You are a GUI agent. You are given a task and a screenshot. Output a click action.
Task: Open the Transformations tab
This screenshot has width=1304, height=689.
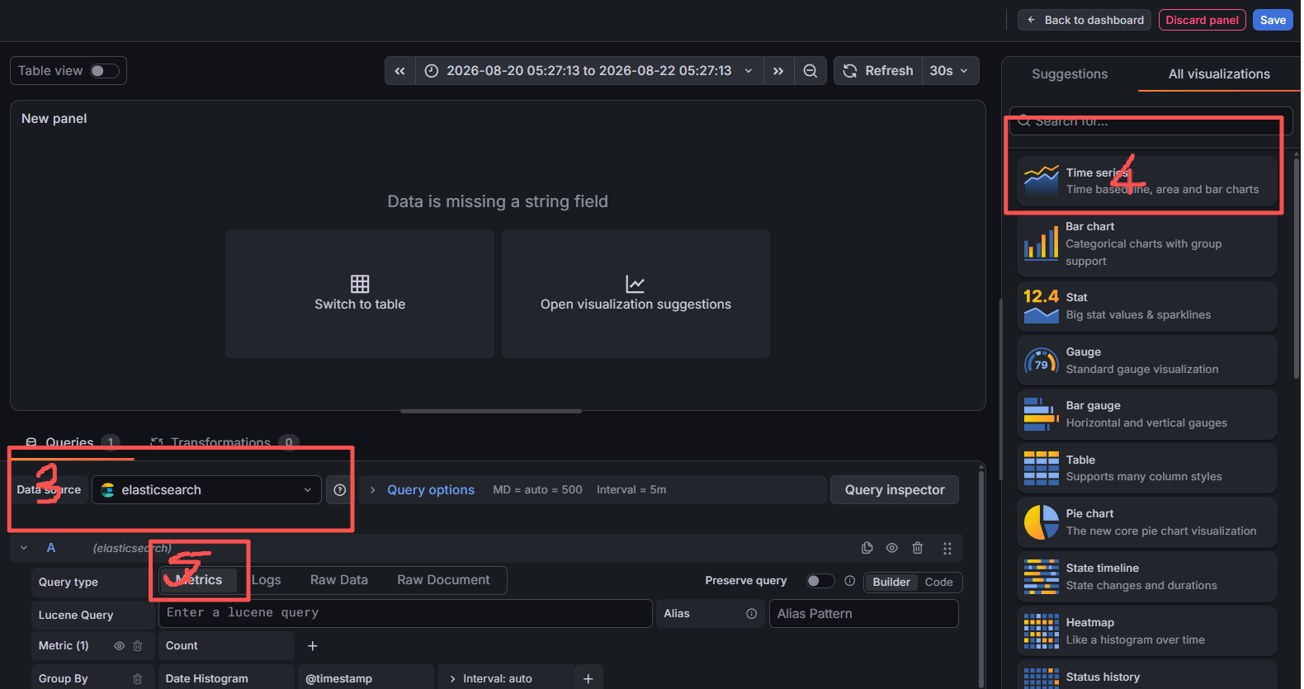coord(223,443)
